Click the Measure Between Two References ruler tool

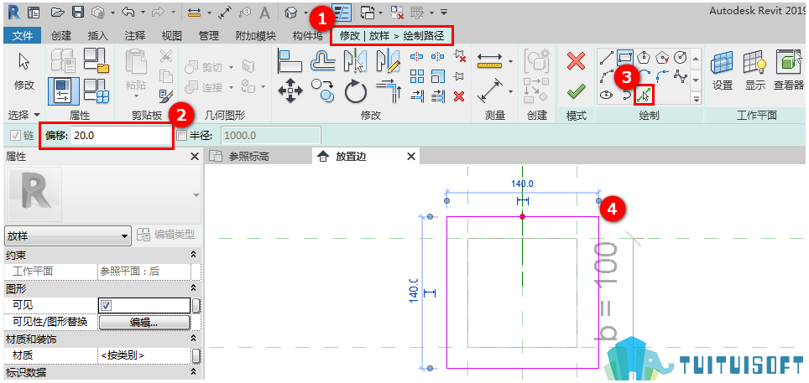coord(491,61)
